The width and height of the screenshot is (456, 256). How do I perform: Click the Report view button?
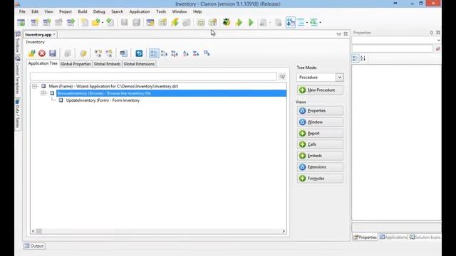point(320,133)
